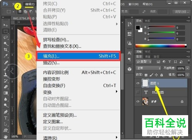Viewport: 192px width, 140px height.
Task: Open the 填充 fill percentage dropdown arrow
Action: coord(187,75)
